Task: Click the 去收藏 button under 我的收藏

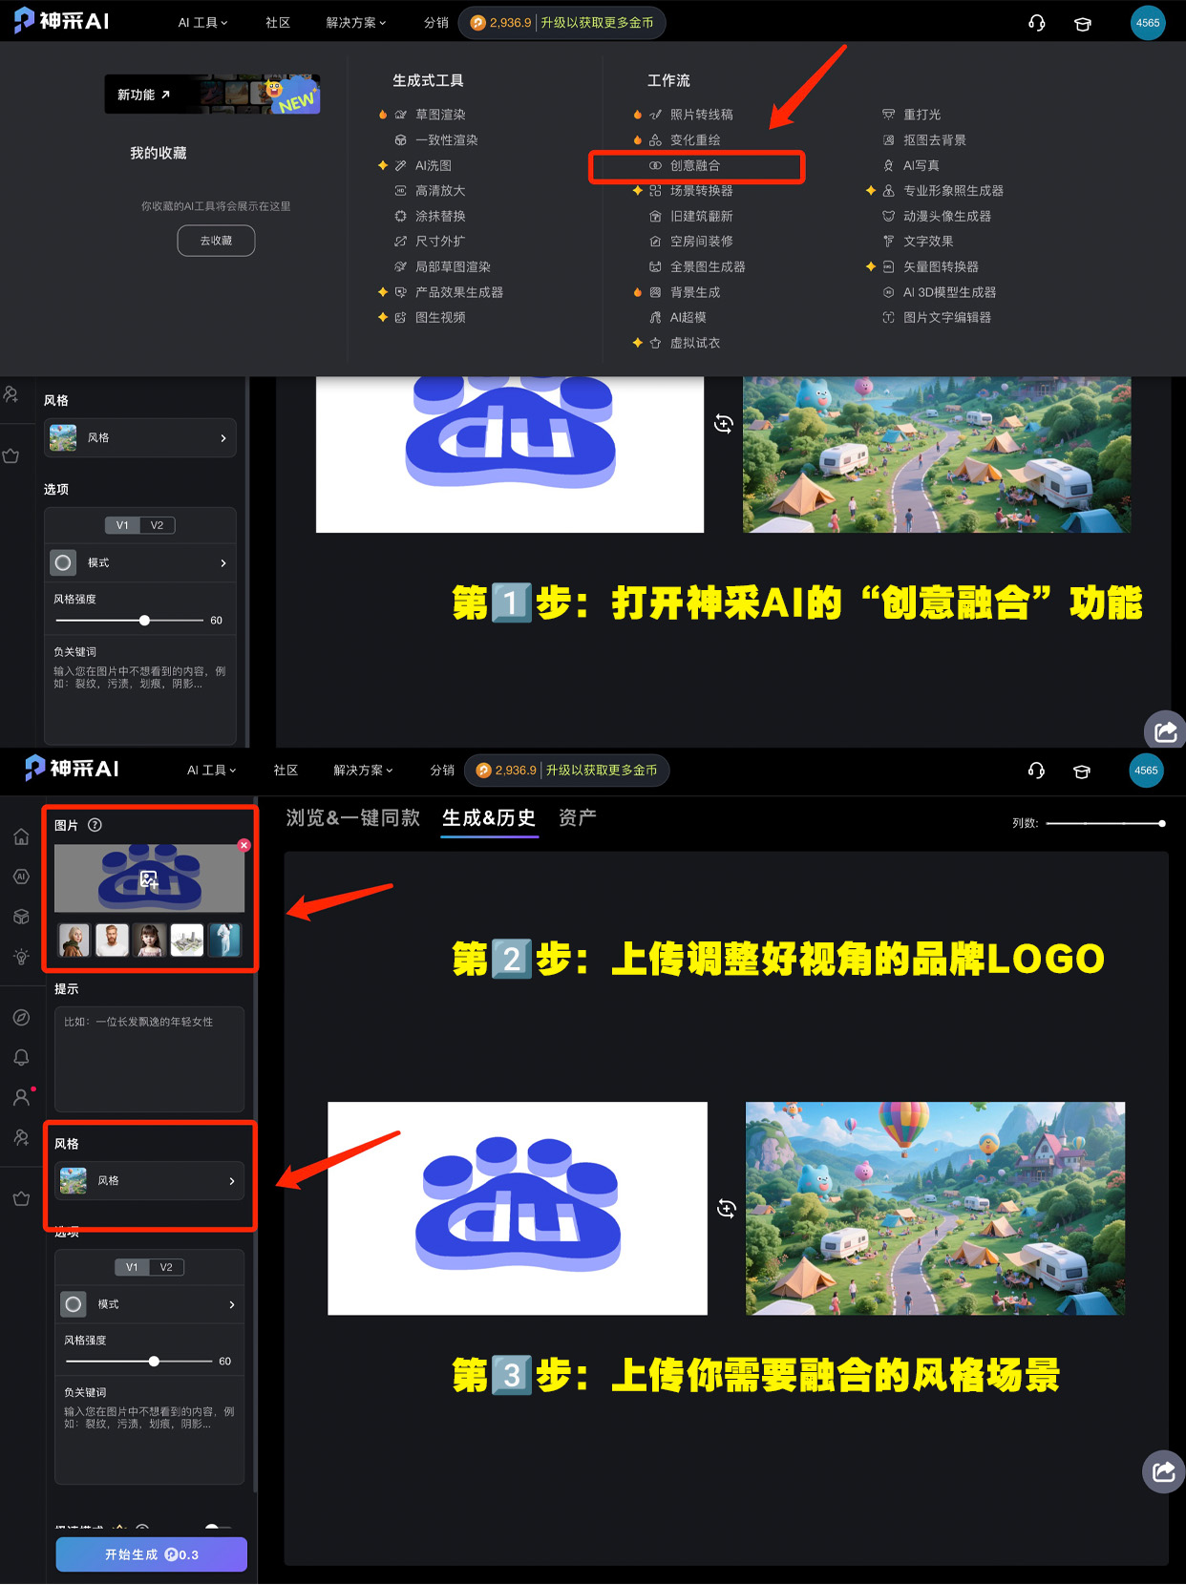Action: [216, 241]
